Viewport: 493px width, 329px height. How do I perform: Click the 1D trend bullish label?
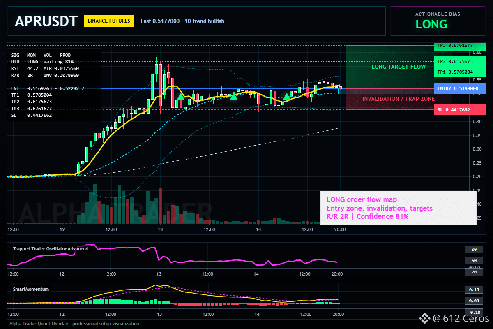click(x=205, y=21)
